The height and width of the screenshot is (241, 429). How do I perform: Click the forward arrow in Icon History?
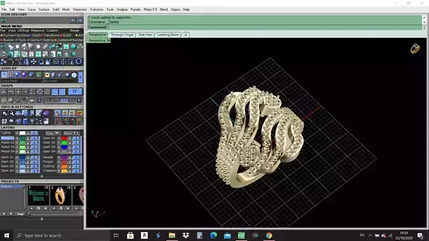[79, 20]
